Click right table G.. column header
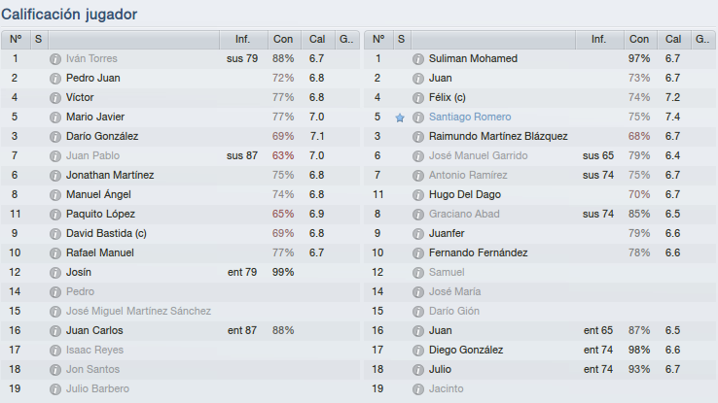 click(702, 40)
